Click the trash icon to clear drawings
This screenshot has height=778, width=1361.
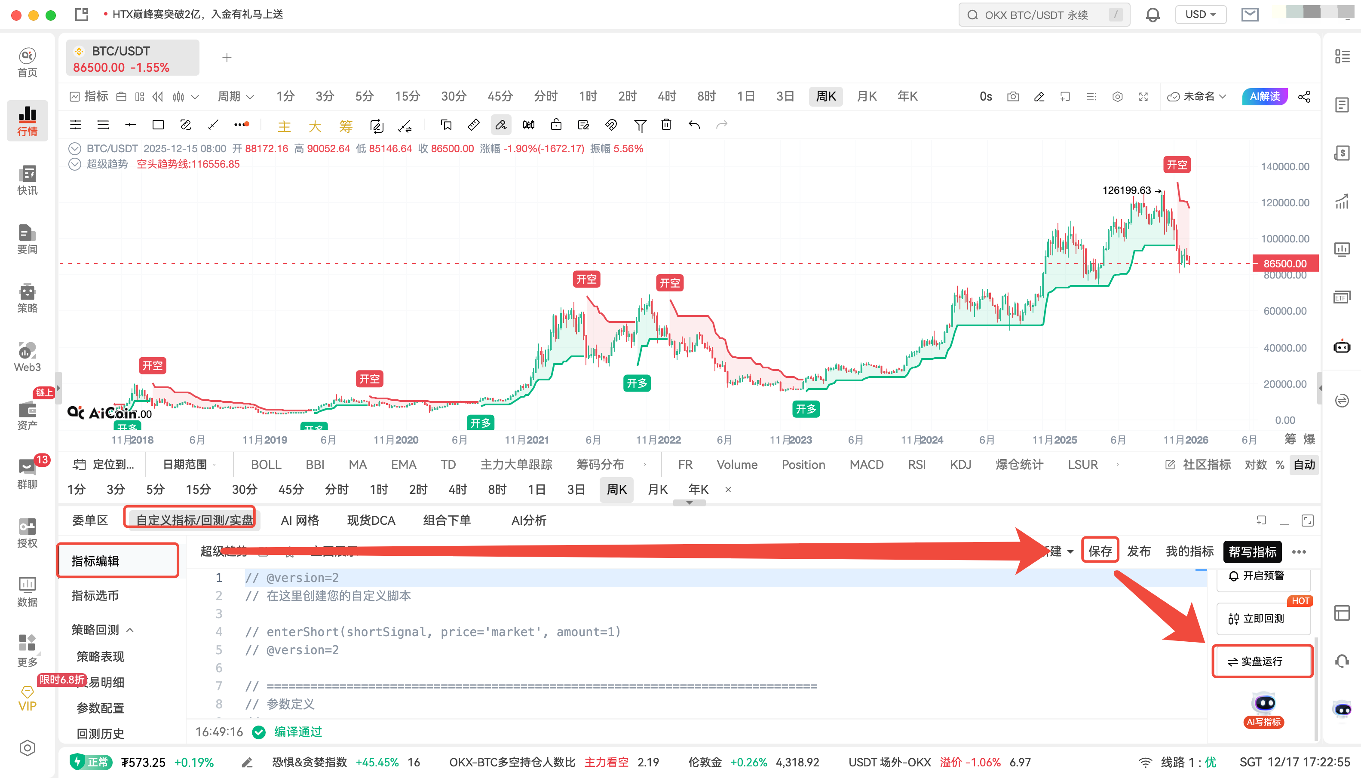(x=666, y=125)
